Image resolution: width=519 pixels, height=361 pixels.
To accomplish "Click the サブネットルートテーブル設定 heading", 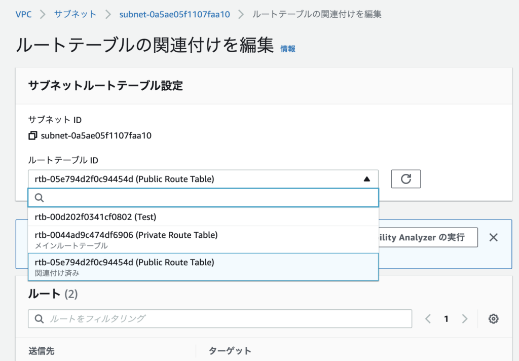I will [105, 86].
